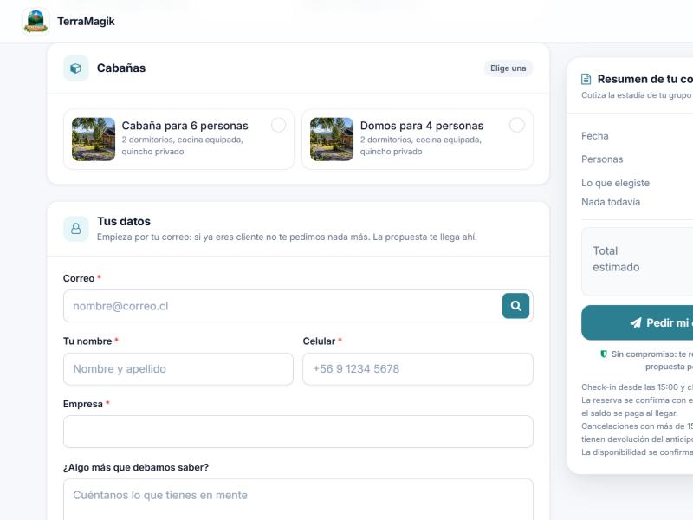Click the Fecha summary row

(638, 136)
